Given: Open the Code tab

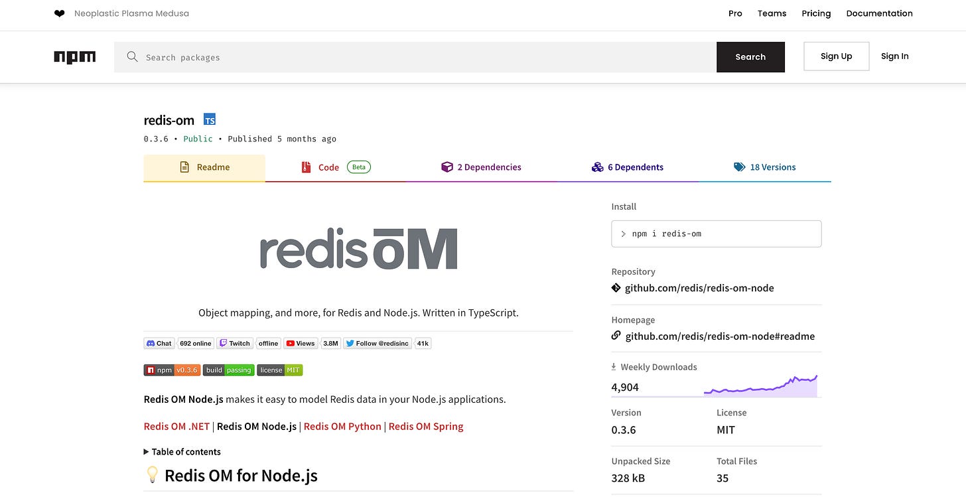Looking at the screenshot, I should point(336,168).
